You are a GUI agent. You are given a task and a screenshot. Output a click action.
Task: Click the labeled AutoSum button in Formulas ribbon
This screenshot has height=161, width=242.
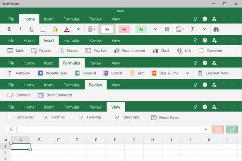tap(19, 73)
